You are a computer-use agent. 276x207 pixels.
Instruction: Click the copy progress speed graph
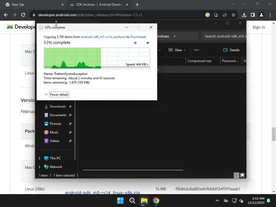click(x=97, y=58)
